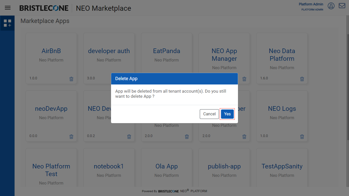349x196 pixels.
Task: Click version 0.0.0 on neoDevApp card
Action: 33,136
